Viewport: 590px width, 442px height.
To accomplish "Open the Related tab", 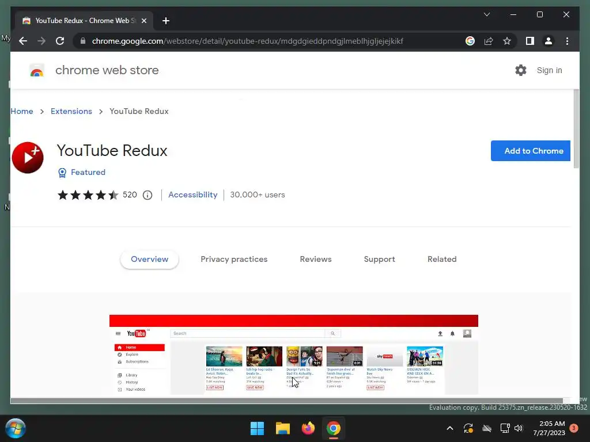I will pos(442,260).
